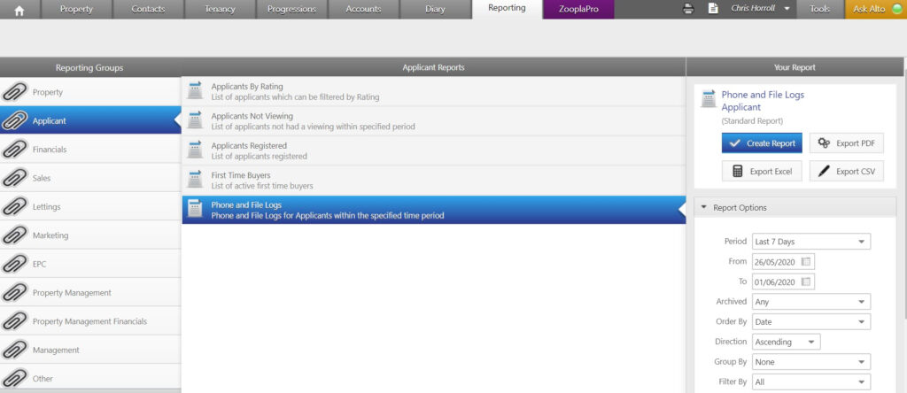Click the Ask Alto button
The height and width of the screenshot is (393, 907).
point(876,9)
